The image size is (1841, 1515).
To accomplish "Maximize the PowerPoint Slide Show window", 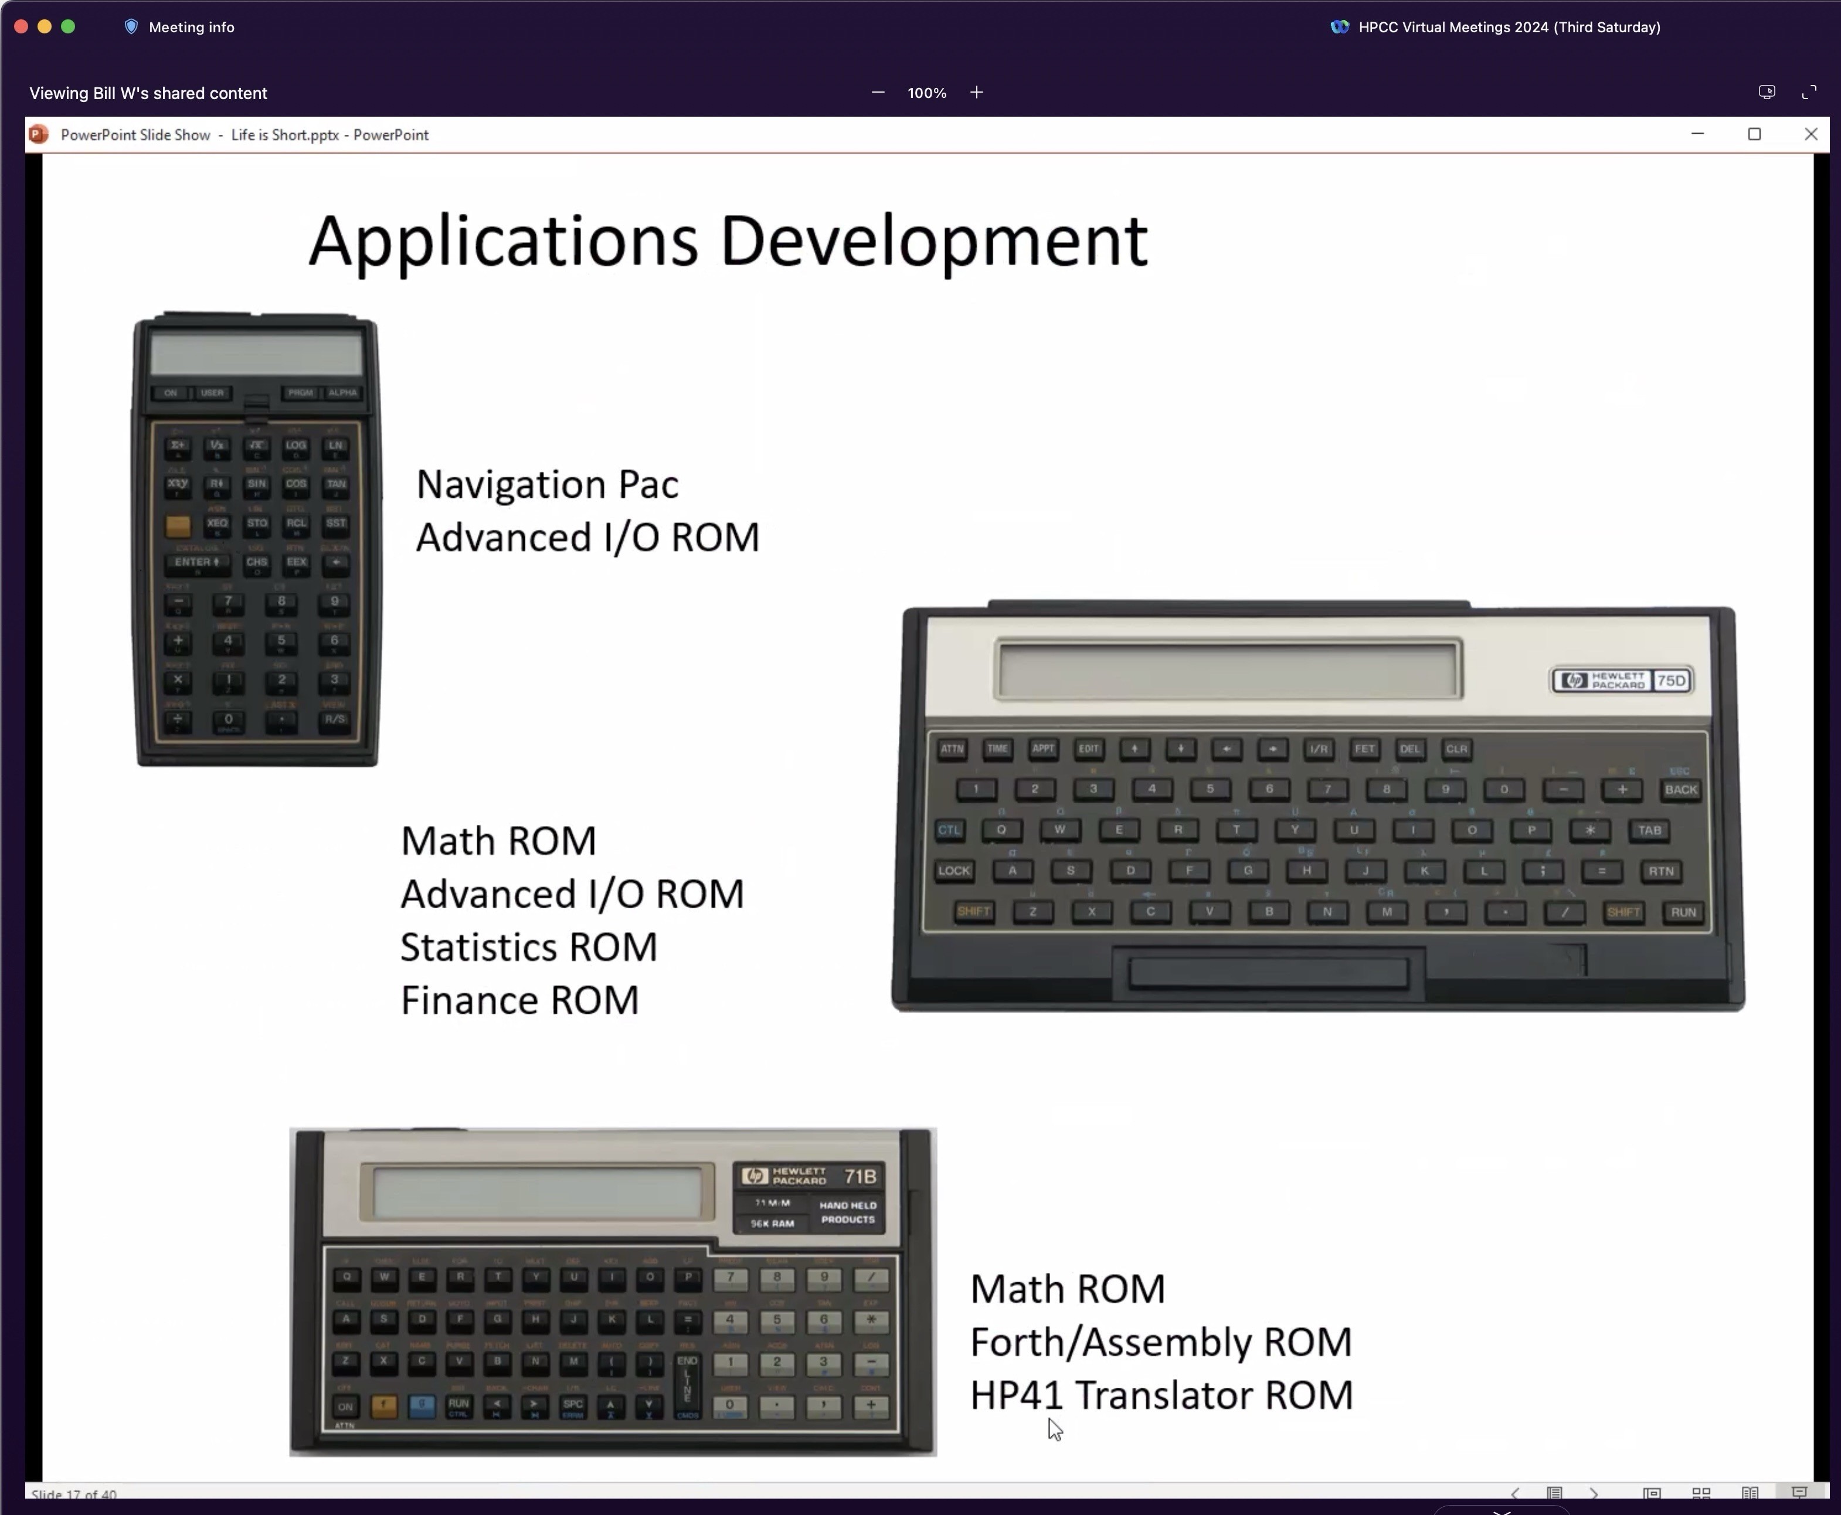I will coord(1754,134).
